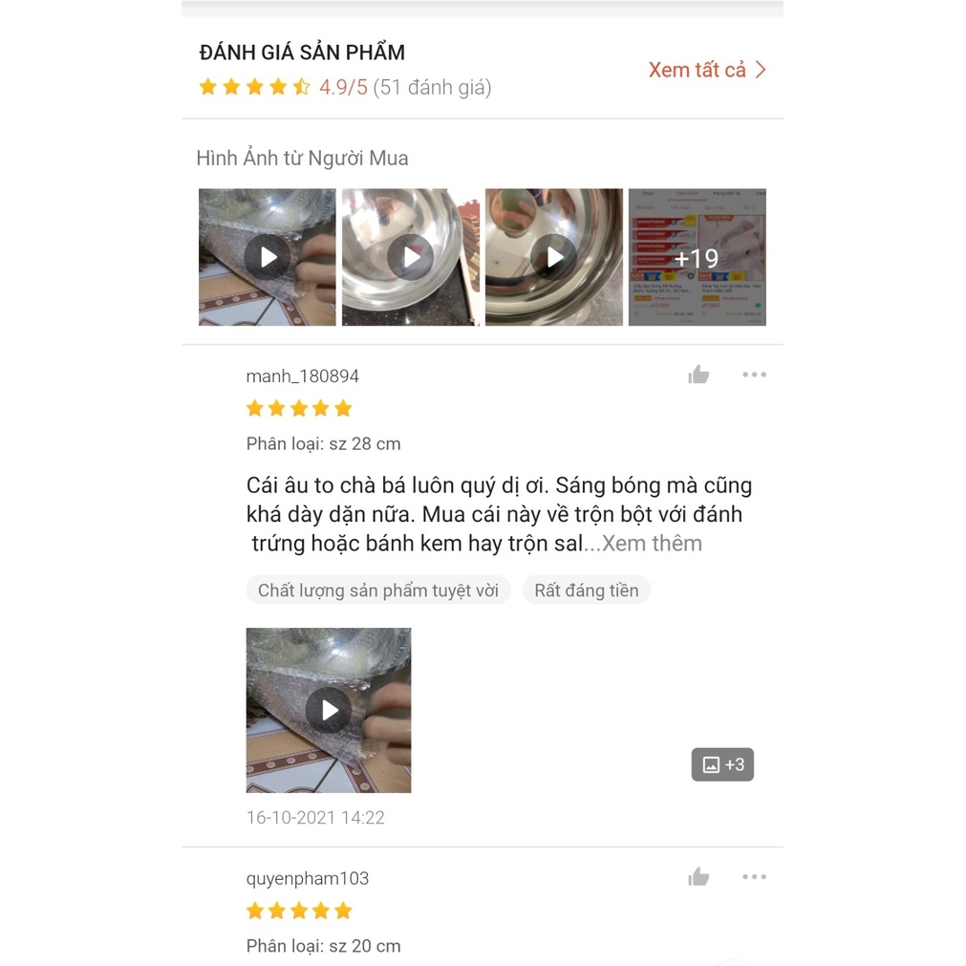Play the third buyer video thumbnail
This screenshot has width=966, height=966.
pos(554,257)
